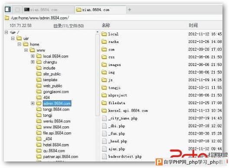Click the panel layout icon at top-left

8,10
